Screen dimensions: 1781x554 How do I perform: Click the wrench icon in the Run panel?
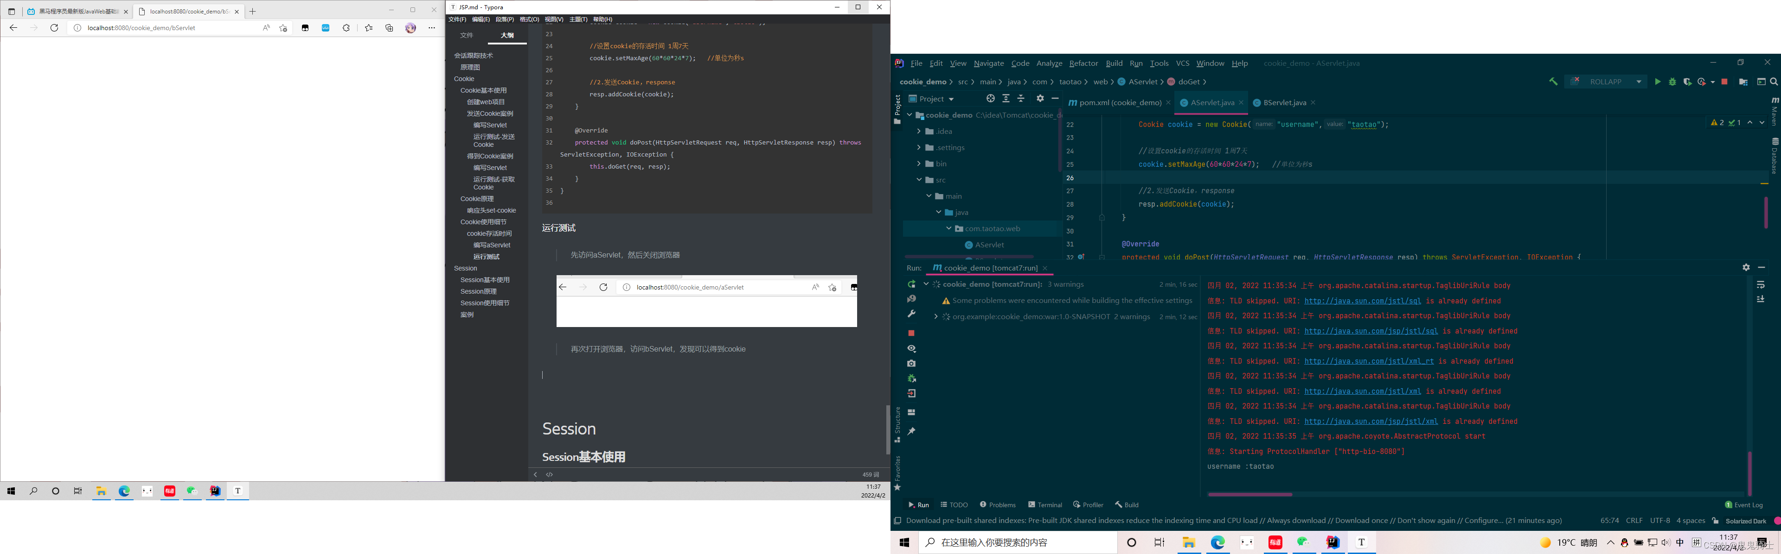tap(911, 315)
